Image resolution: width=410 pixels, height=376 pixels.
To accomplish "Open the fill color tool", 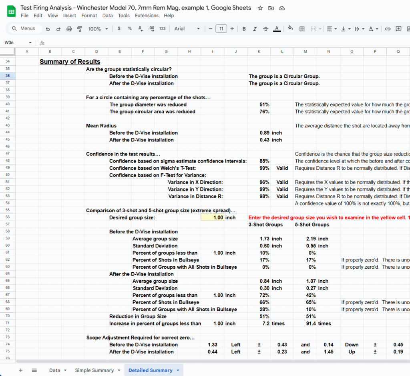I will pyautogui.click(x=289, y=29).
